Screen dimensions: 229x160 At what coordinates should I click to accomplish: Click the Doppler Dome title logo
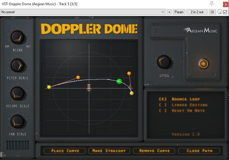coord(89,29)
